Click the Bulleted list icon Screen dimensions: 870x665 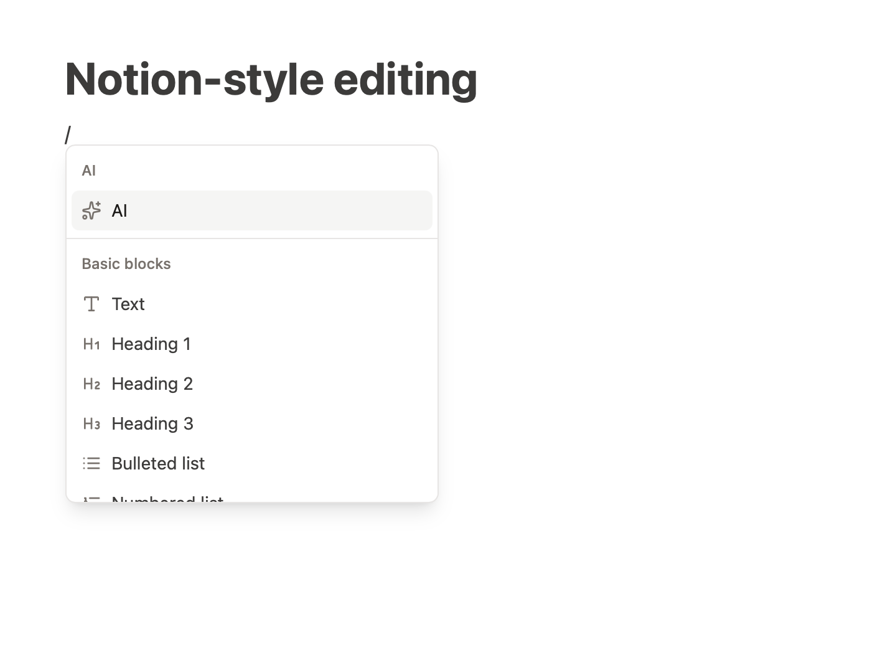pos(91,463)
